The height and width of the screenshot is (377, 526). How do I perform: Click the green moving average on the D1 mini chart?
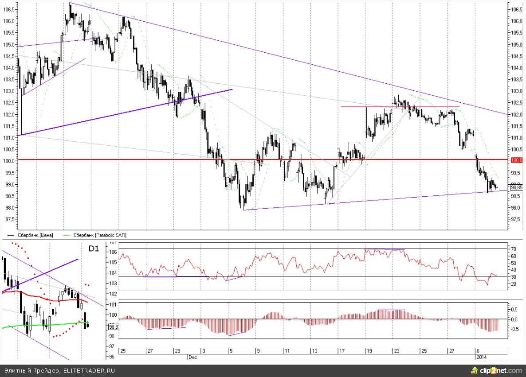coord(35,325)
